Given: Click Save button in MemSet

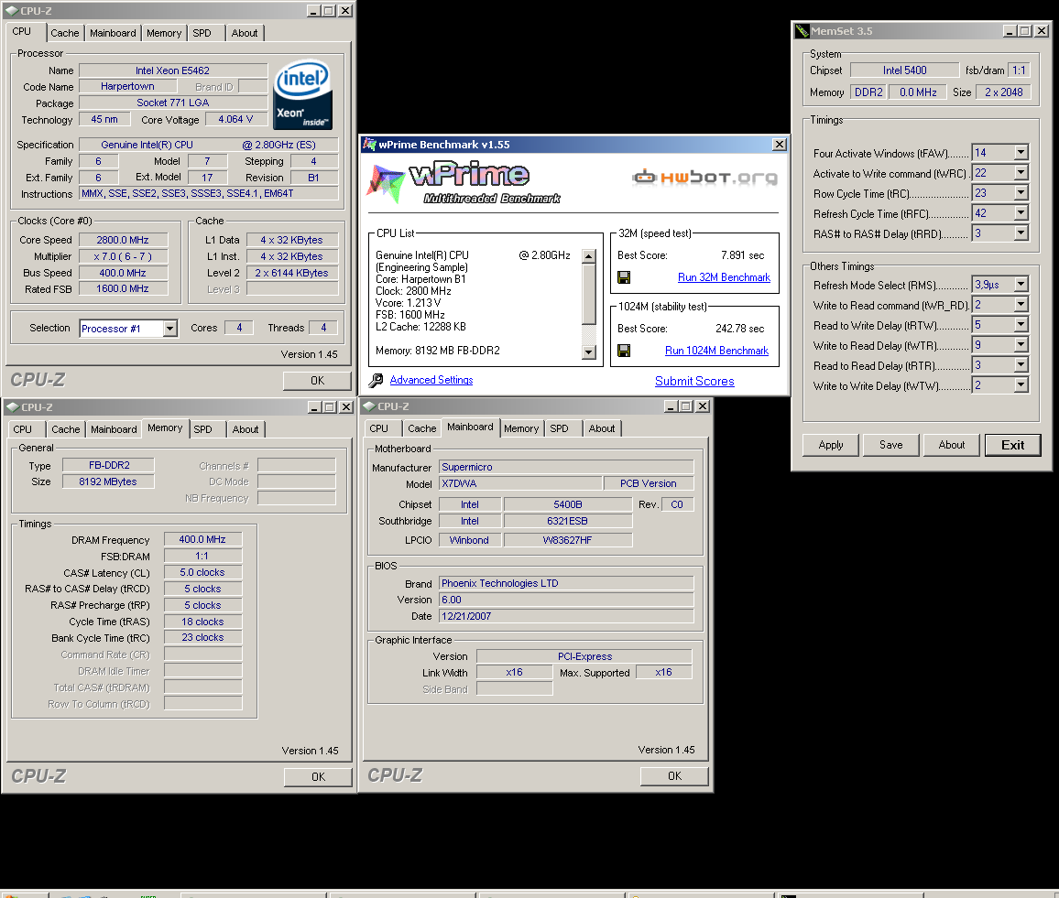Looking at the screenshot, I should point(890,445).
